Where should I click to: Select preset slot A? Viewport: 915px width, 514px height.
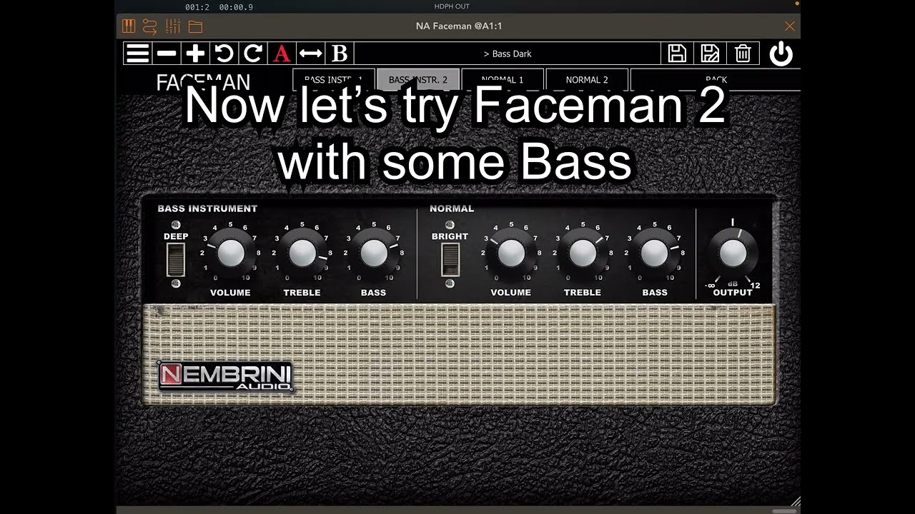click(x=282, y=54)
